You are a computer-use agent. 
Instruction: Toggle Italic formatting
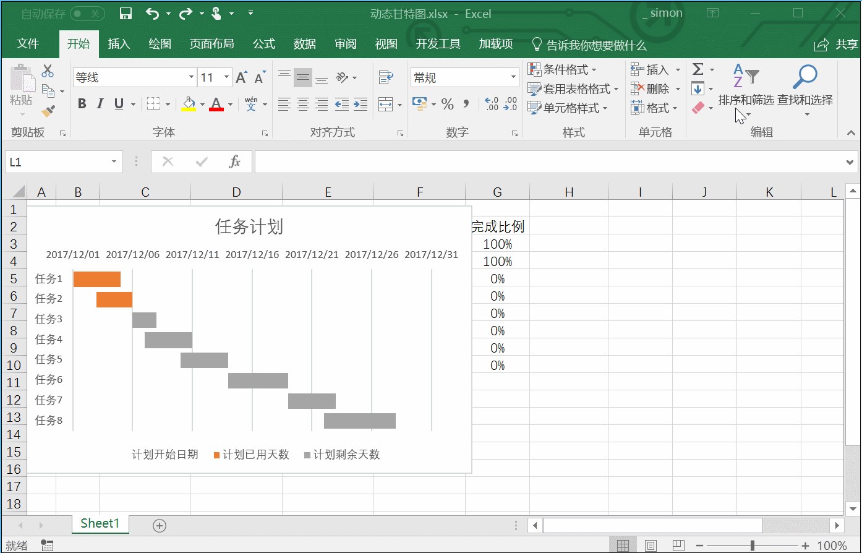point(100,104)
